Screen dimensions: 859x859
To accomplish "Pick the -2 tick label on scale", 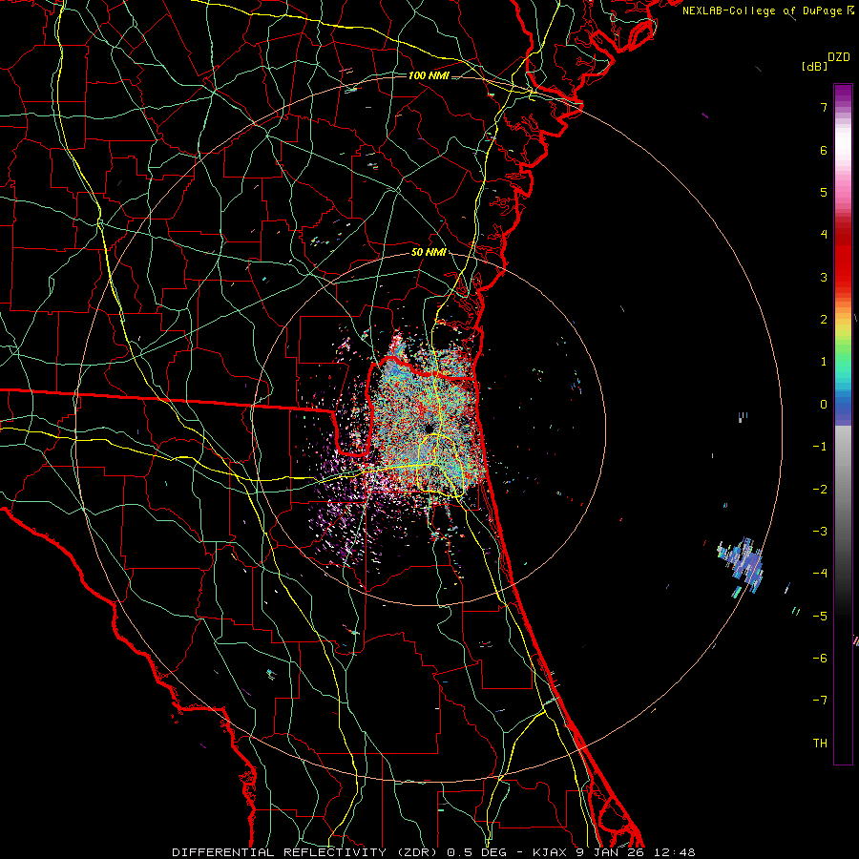I will (x=820, y=490).
